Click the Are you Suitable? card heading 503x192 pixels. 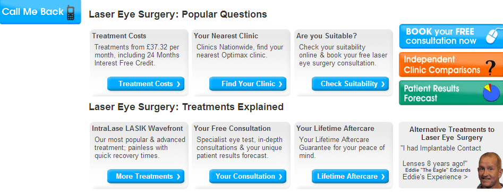(x=327, y=36)
